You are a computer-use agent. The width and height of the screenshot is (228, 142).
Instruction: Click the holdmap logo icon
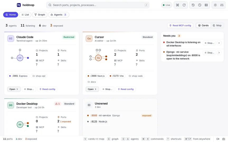pyautogui.click(x=19, y=5)
